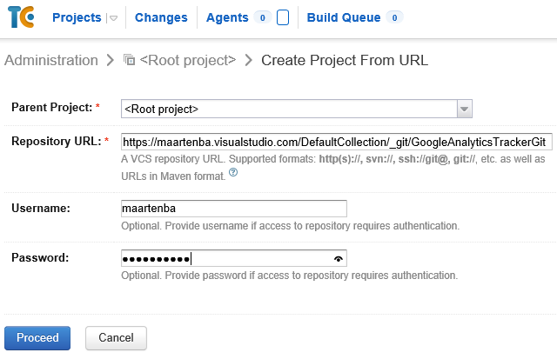Click the Repository URL label
Screen dimensions: 557x359
tap(57, 141)
